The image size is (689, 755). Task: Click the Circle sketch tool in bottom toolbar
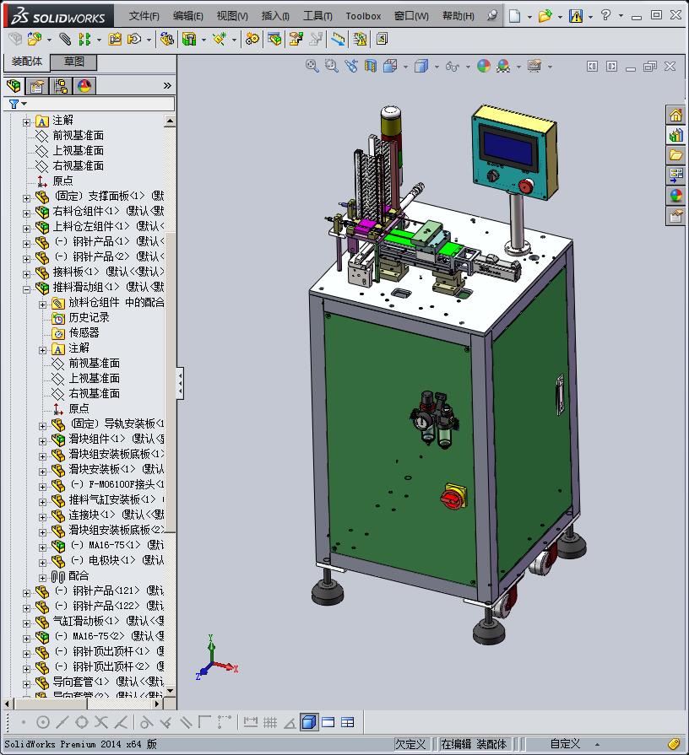pyautogui.click(x=43, y=722)
